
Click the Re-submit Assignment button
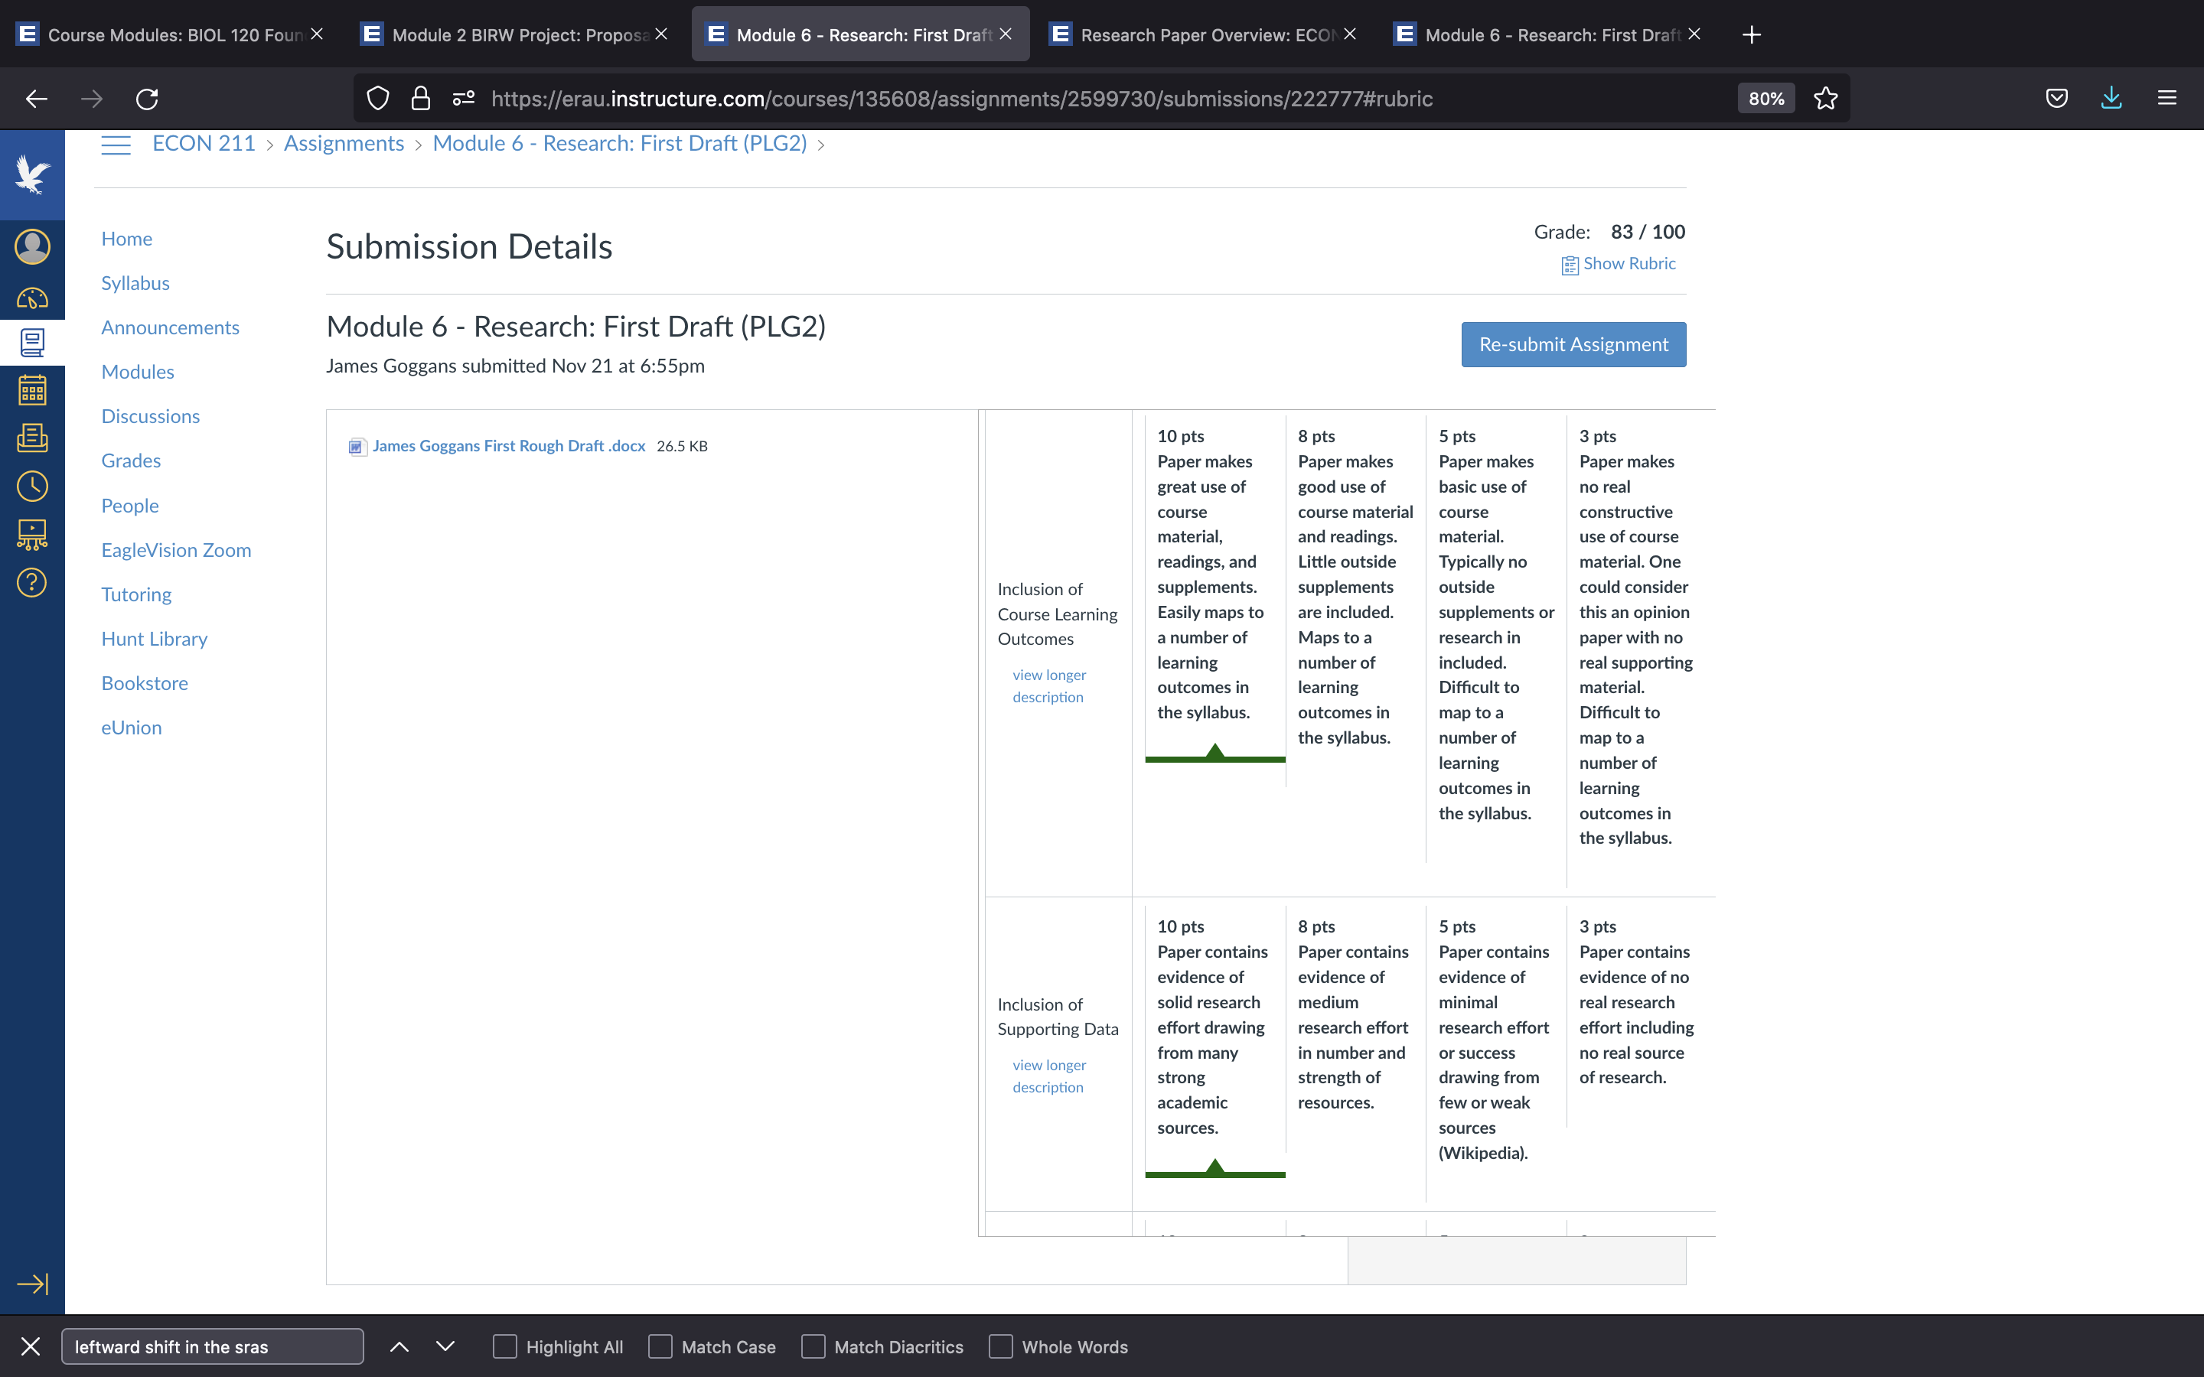(1573, 344)
